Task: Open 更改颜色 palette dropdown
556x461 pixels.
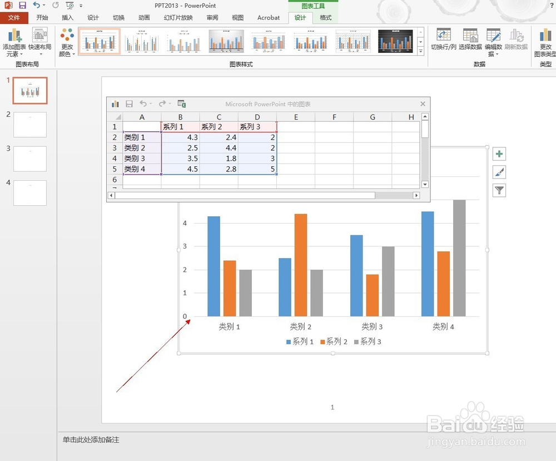Action: 67,42
